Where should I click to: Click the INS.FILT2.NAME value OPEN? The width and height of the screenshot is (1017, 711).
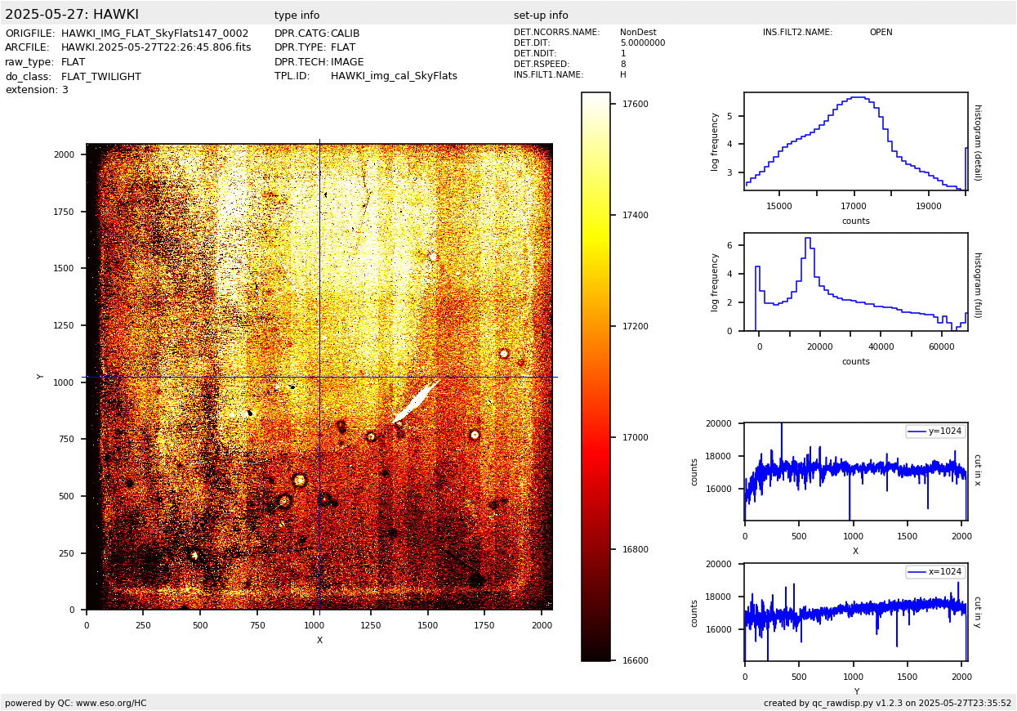coord(881,33)
